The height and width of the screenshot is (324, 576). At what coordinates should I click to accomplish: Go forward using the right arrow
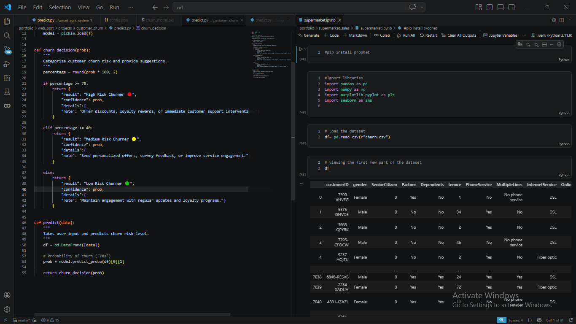click(x=166, y=7)
